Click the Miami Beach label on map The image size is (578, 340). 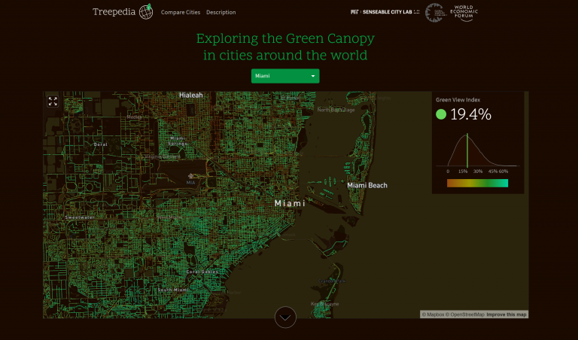point(367,185)
